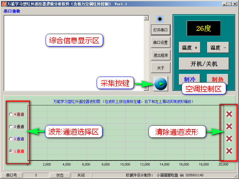
Task: Click the 10,000 axis label on chart
Action: point(125,164)
